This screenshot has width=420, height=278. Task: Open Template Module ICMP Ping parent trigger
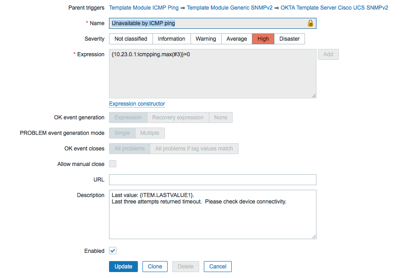point(144,8)
